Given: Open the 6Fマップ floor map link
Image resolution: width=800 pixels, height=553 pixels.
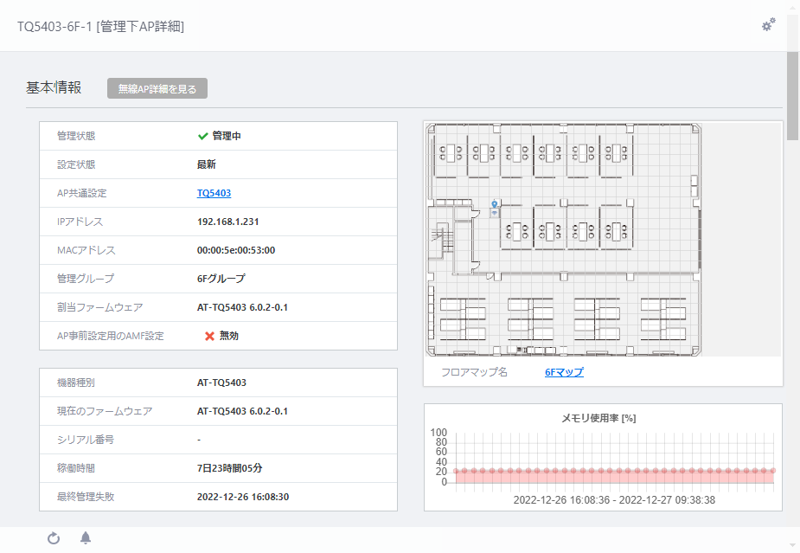Looking at the screenshot, I should 564,372.
